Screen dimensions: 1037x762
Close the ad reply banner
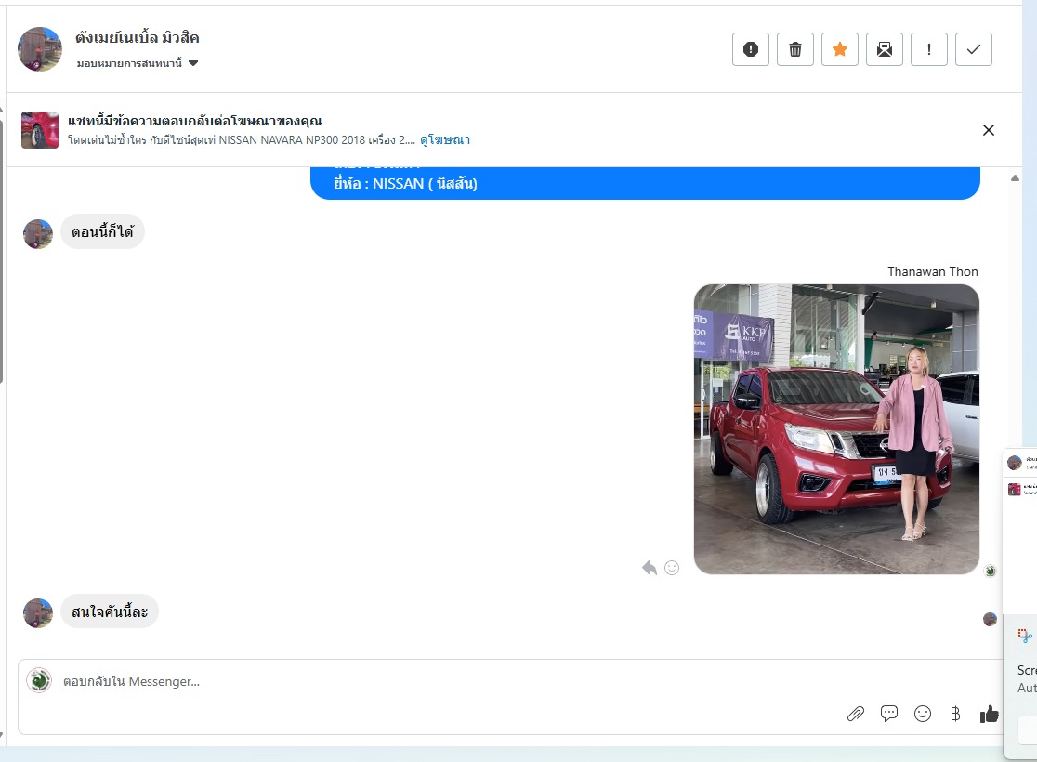pos(988,130)
